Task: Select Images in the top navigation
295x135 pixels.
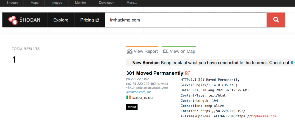Action: (56, 3)
